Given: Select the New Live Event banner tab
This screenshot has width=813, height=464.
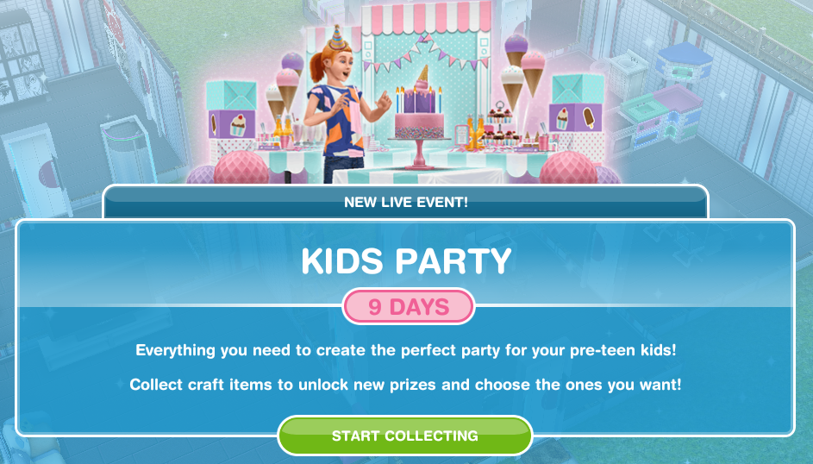Looking at the screenshot, I should 405,202.
